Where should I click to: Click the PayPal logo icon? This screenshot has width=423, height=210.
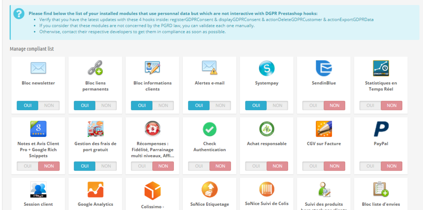pyautogui.click(x=381, y=129)
